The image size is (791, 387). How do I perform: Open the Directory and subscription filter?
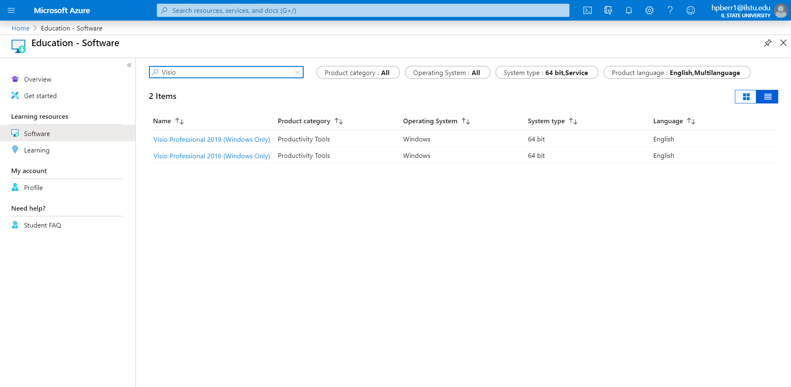(x=608, y=10)
